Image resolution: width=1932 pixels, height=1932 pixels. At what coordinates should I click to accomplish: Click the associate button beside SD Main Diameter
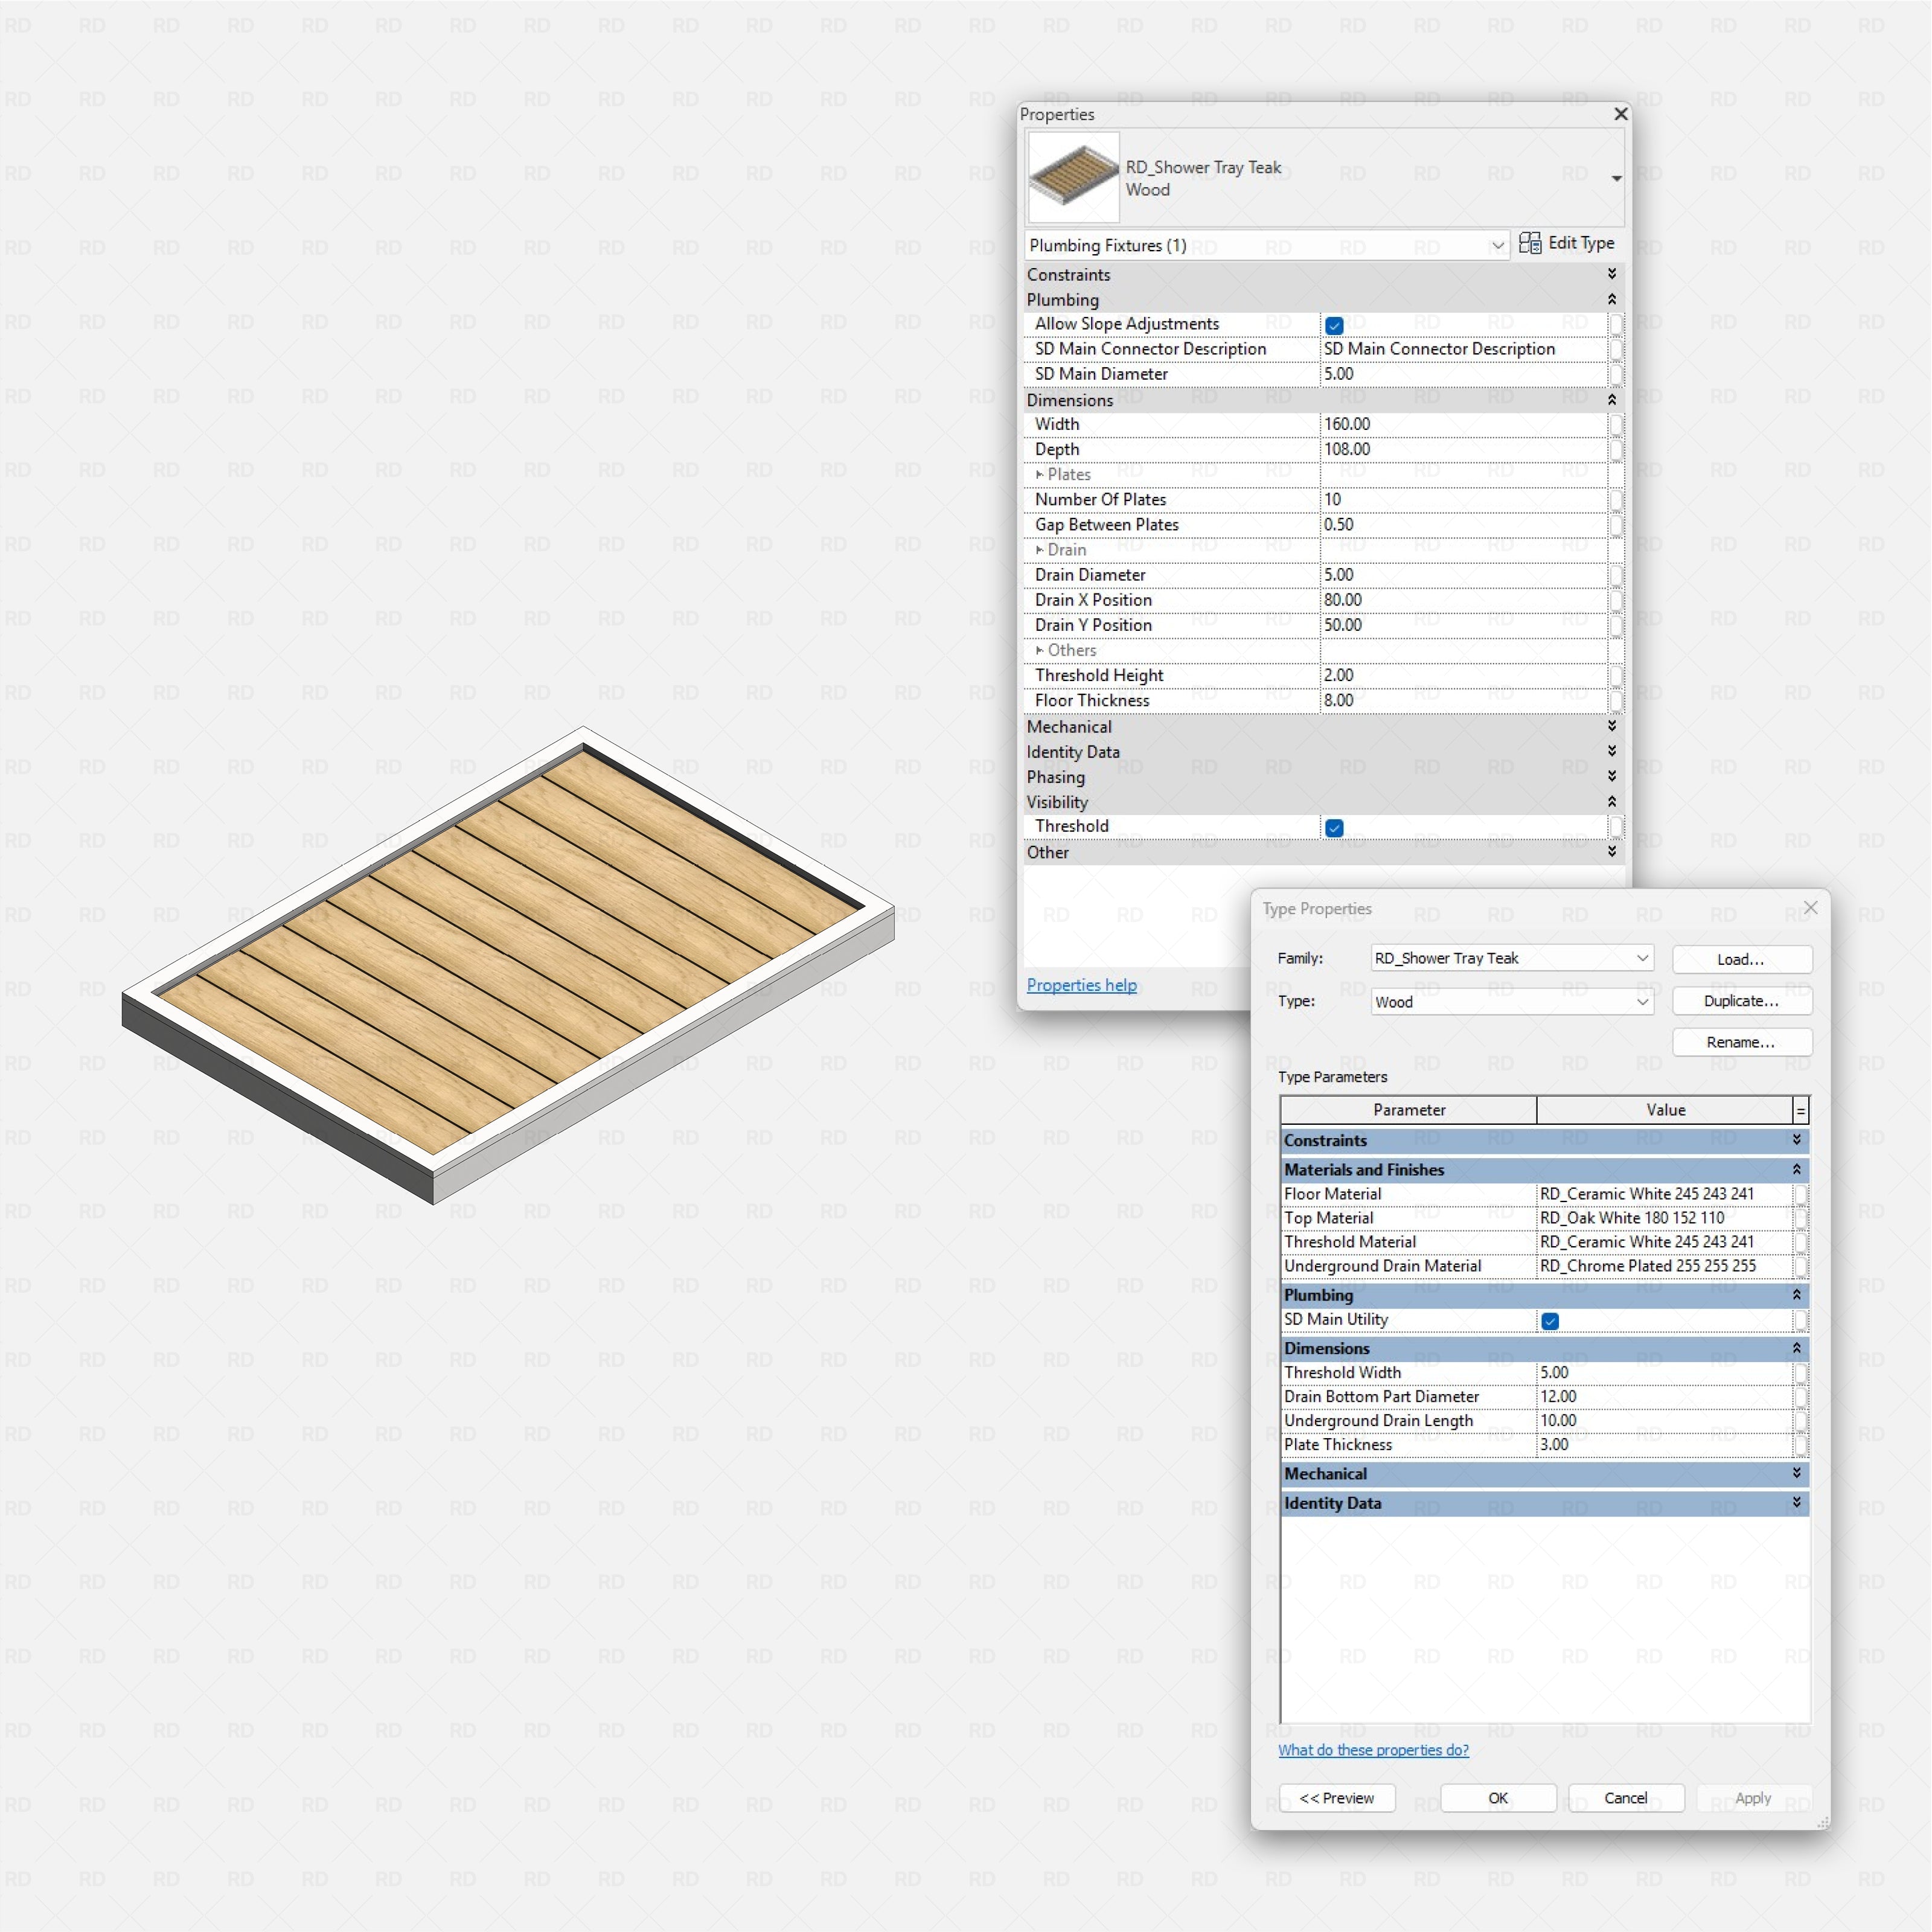click(1616, 374)
